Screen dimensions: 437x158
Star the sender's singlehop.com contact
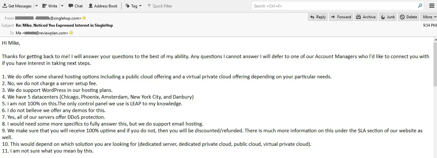pos(84,18)
